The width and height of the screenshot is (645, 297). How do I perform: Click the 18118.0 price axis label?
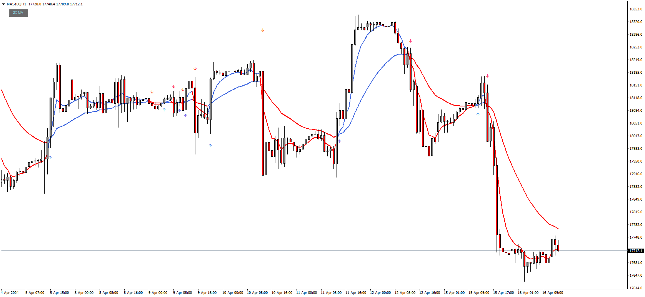pyautogui.click(x=636, y=98)
